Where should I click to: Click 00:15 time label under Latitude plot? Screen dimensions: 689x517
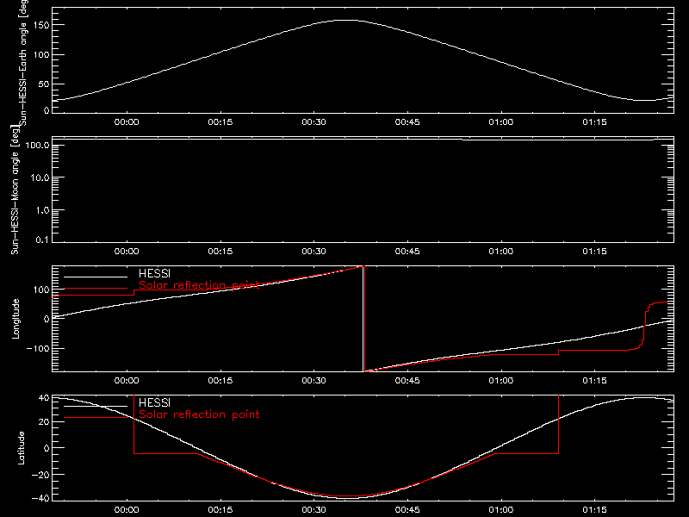click(220, 509)
